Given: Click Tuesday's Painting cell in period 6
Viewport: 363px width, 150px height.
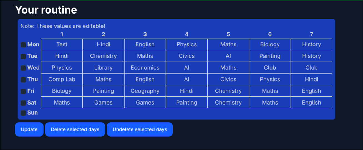Looking at the screenshot, I should click(270, 56).
